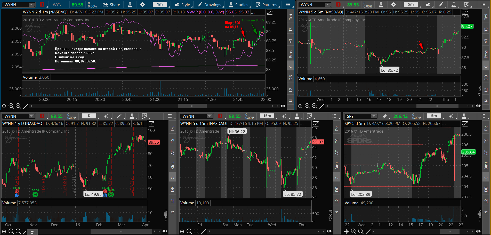Click the expand arrows icon below the 1m chart
Screen dimensions: 491x235
point(283,106)
